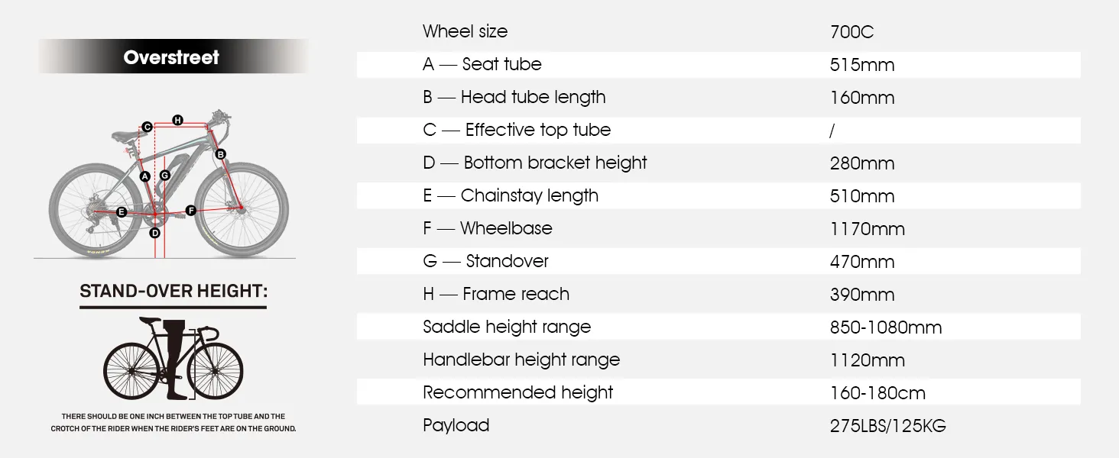Select the C marker near the saddle

coord(147,127)
